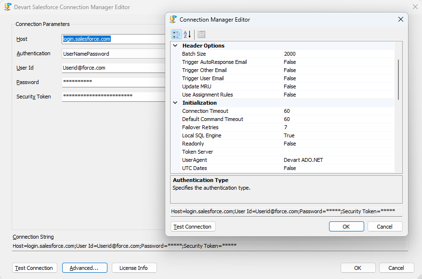Click the Alphabetical sort toolbar icon

[x=187, y=34]
